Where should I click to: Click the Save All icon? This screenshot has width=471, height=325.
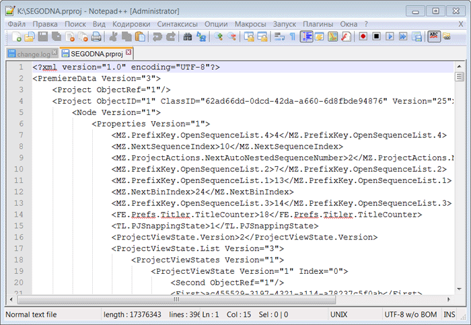pos(56,36)
